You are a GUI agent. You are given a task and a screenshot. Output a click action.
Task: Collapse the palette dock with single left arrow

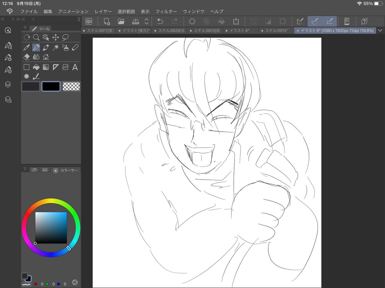click(34, 19)
